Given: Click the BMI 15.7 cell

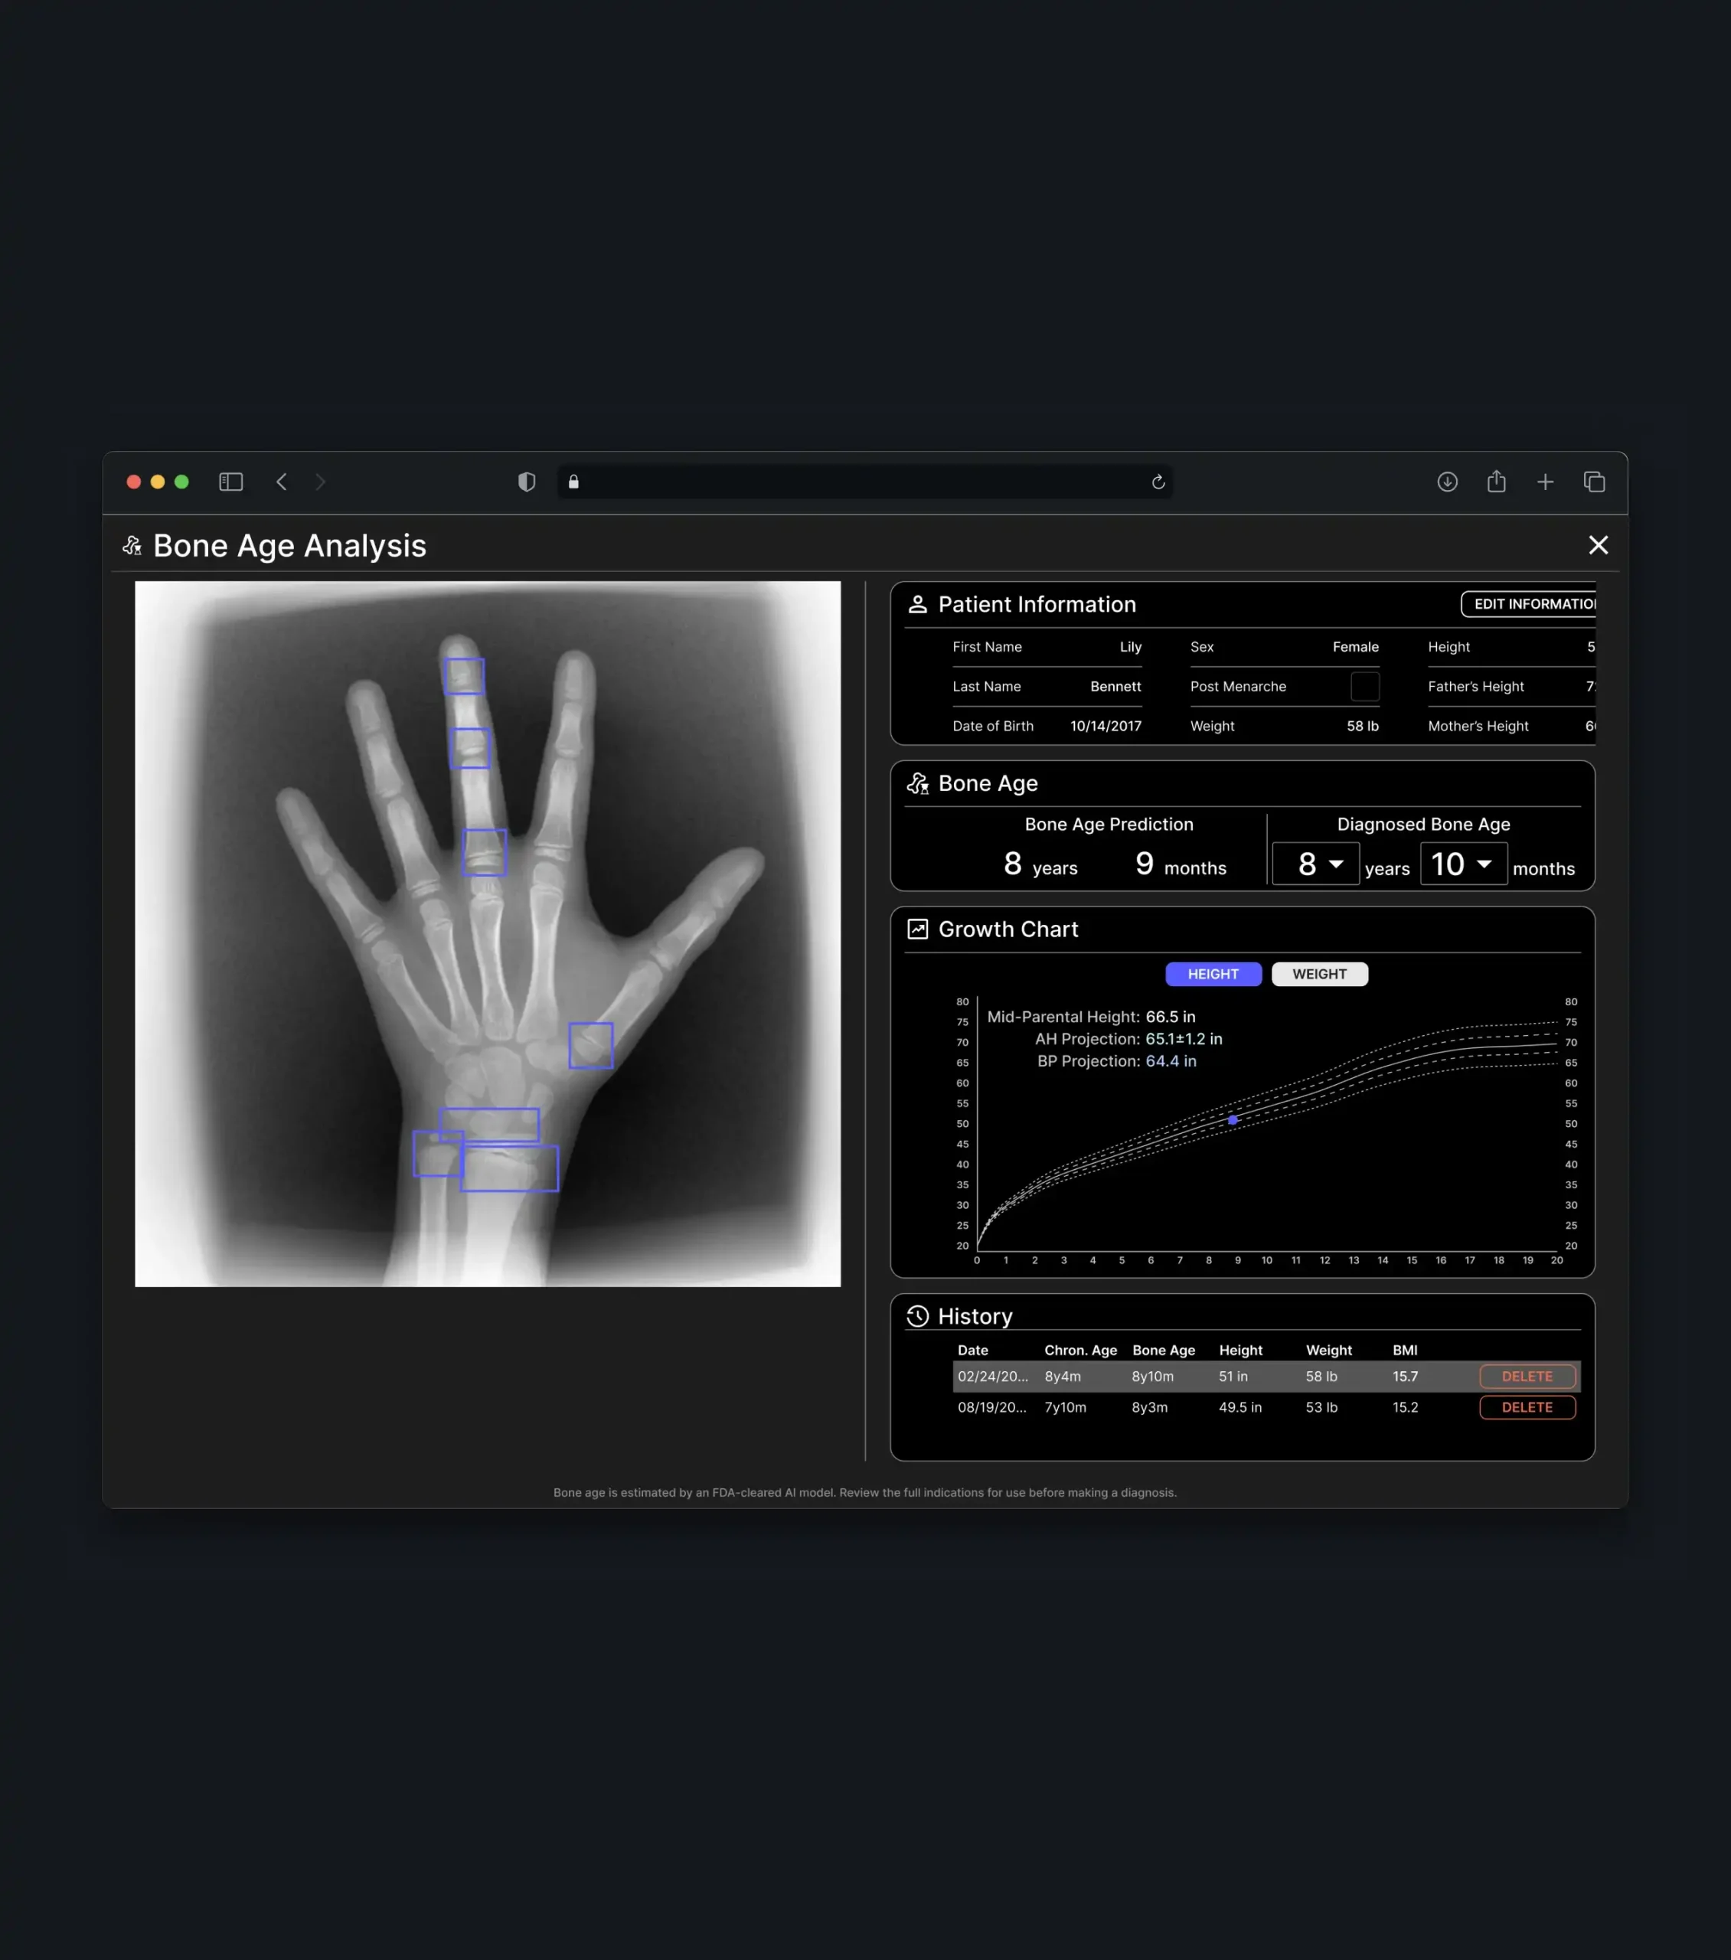Looking at the screenshot, I should point(1405,1376).
